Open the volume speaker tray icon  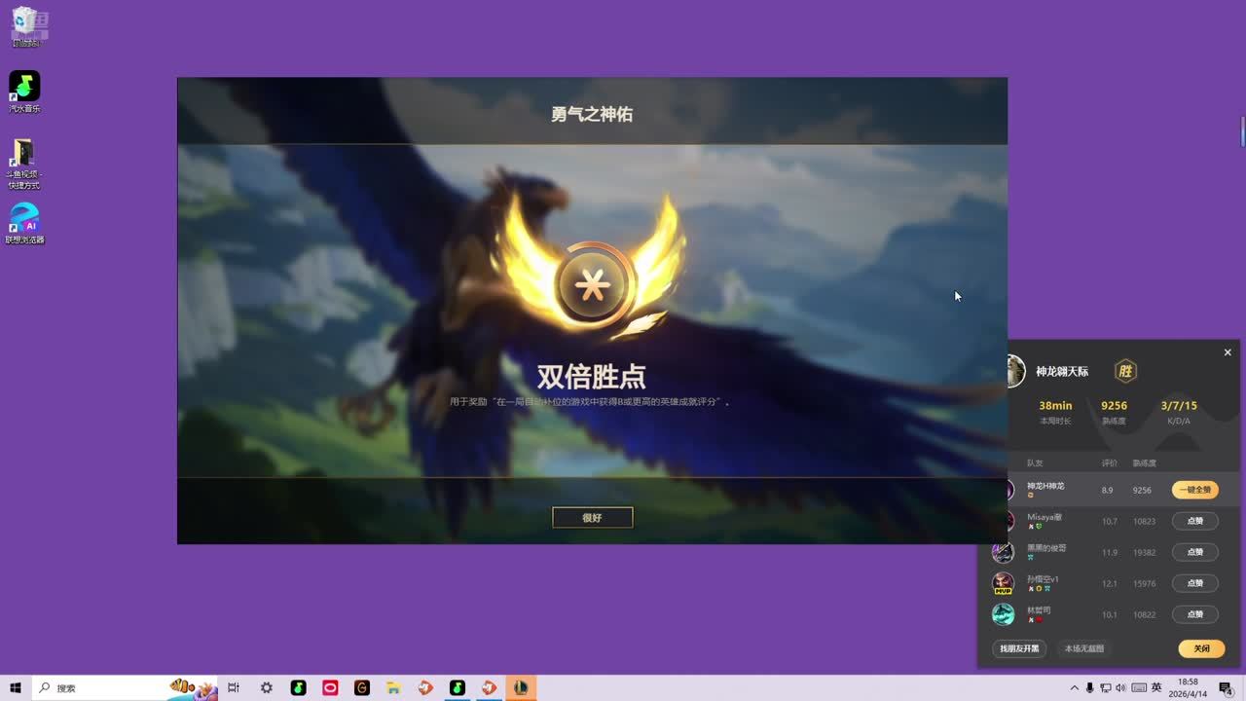[x=1121, y=688]
